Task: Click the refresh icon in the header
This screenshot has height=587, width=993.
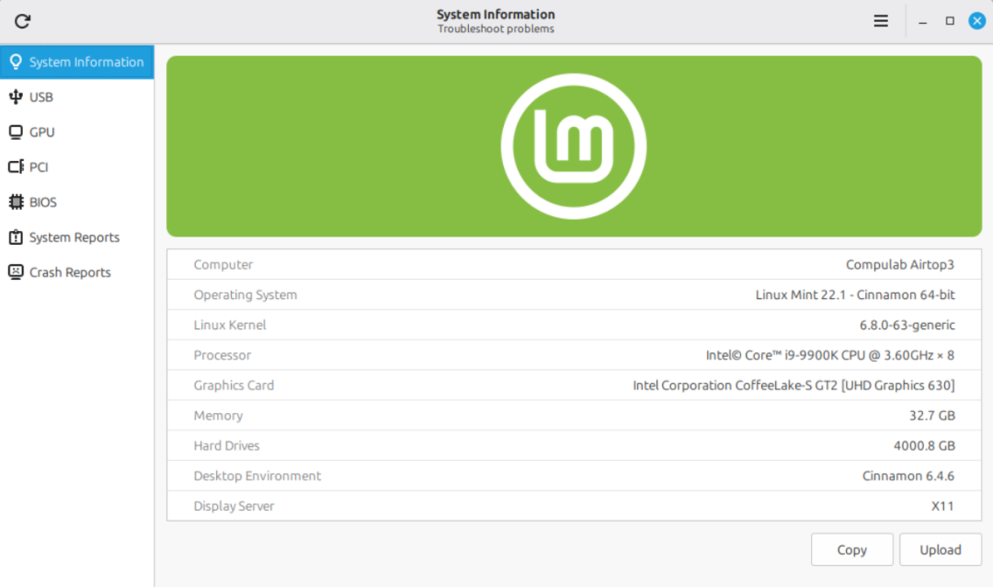Action: 22,21
